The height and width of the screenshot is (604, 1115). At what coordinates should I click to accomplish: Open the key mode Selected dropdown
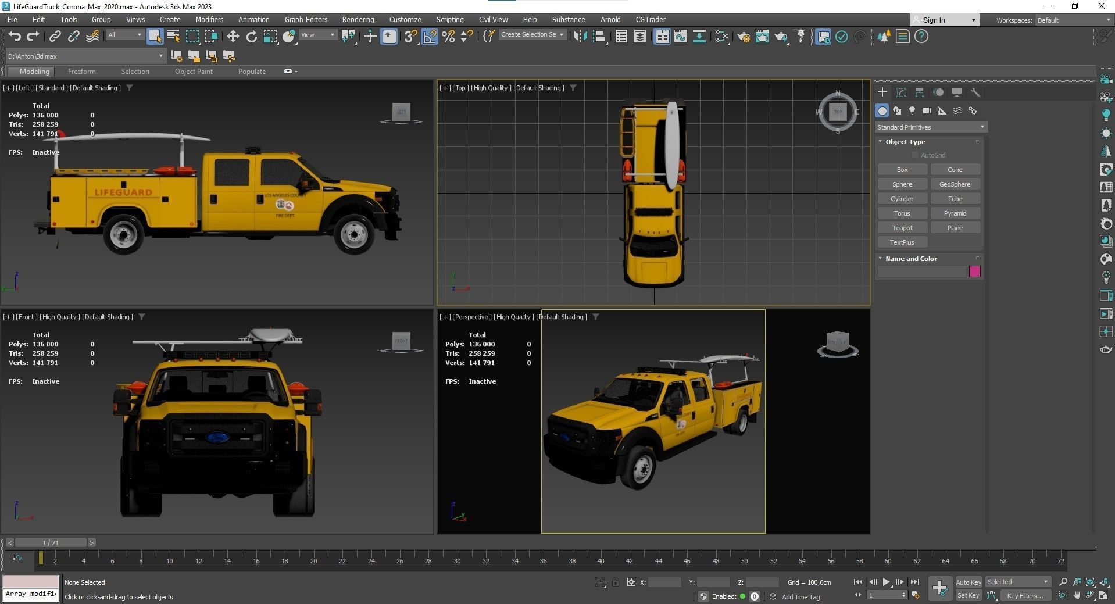(x=1017, y=582)
